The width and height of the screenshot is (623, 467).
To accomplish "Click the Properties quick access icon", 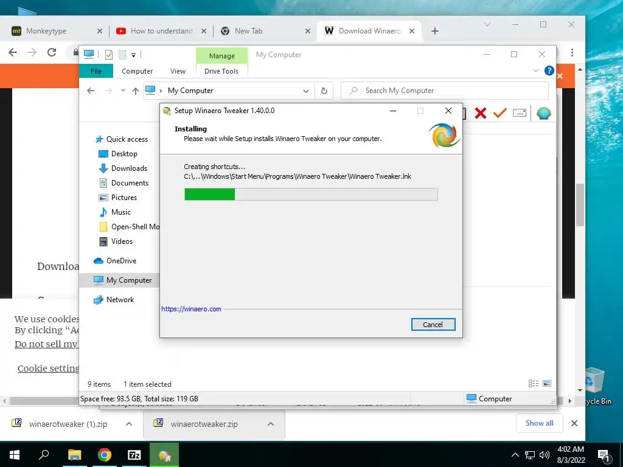I will [108, 55].
